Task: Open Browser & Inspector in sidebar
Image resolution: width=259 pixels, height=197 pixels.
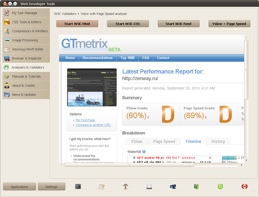Action: point(26,58)
